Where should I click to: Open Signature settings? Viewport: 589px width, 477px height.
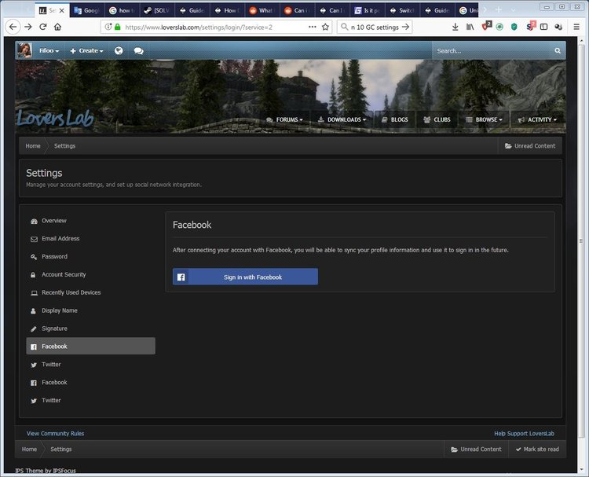[x=90, y=328]
